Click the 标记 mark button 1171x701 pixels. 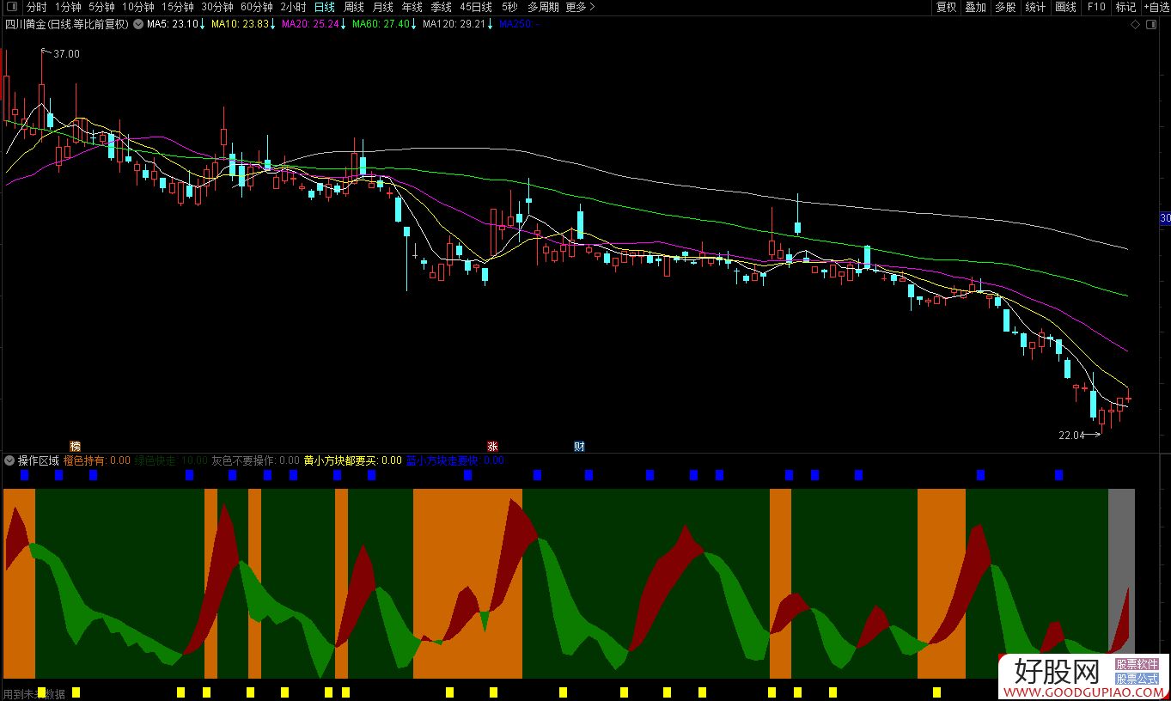[x=1125, y=7]
